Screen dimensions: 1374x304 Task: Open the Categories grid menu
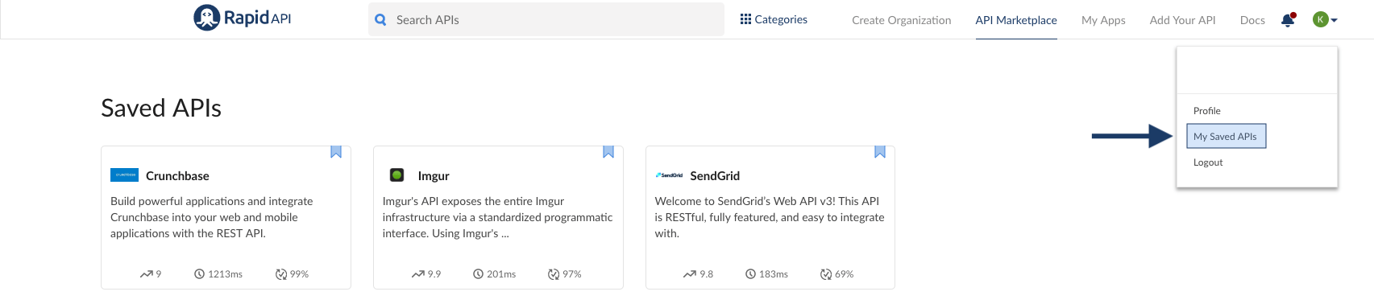pyautogui.click(x=774, y=19)
